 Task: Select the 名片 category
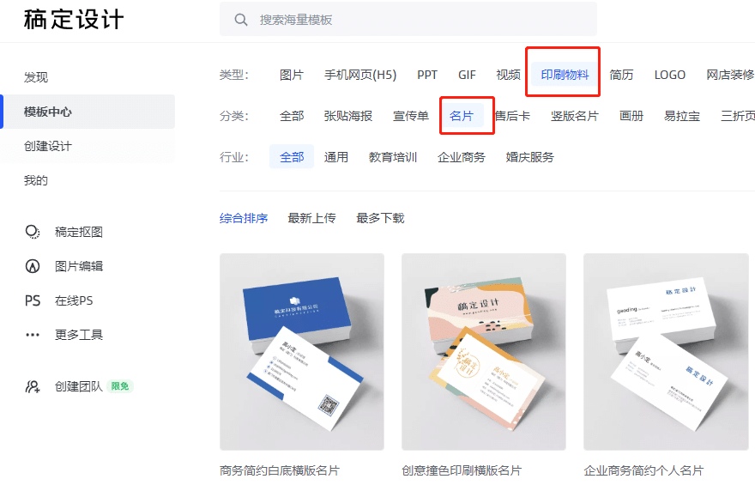[462, 116]
